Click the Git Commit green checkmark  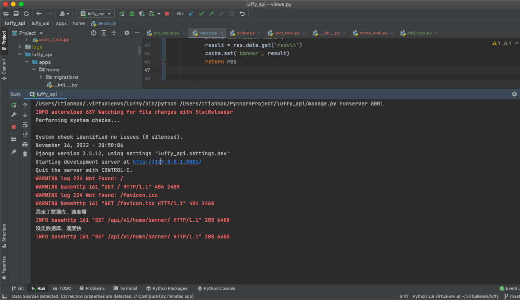201,14
